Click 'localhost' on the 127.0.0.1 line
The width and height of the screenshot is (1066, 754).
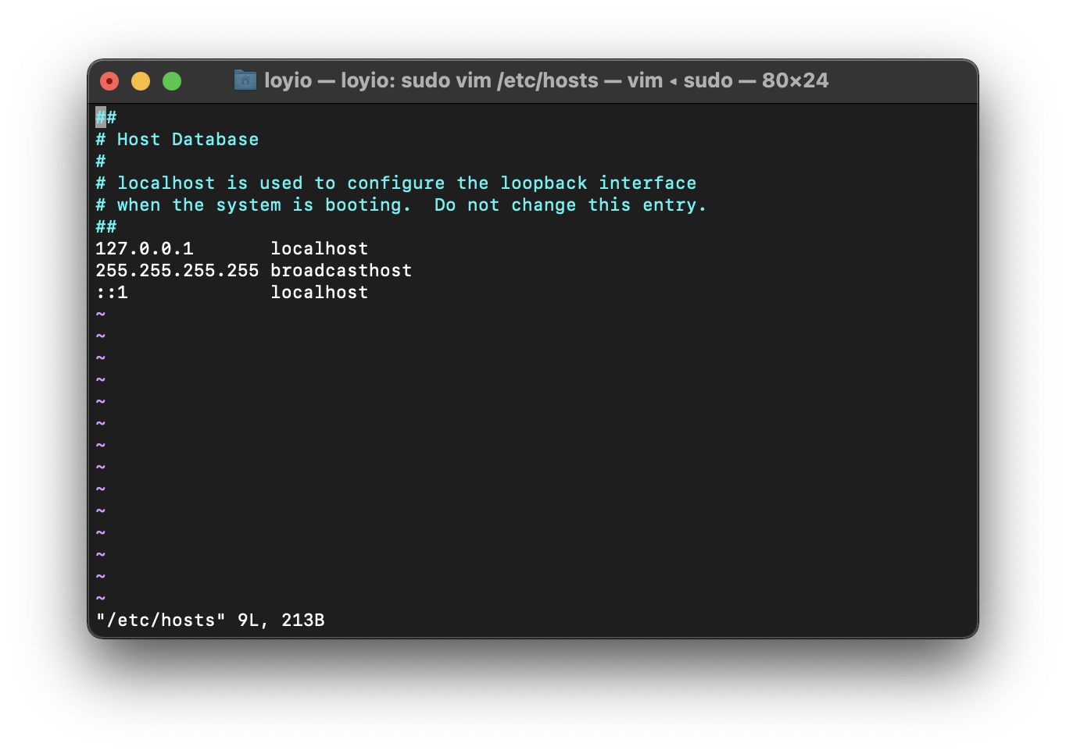tap(320, 249)
